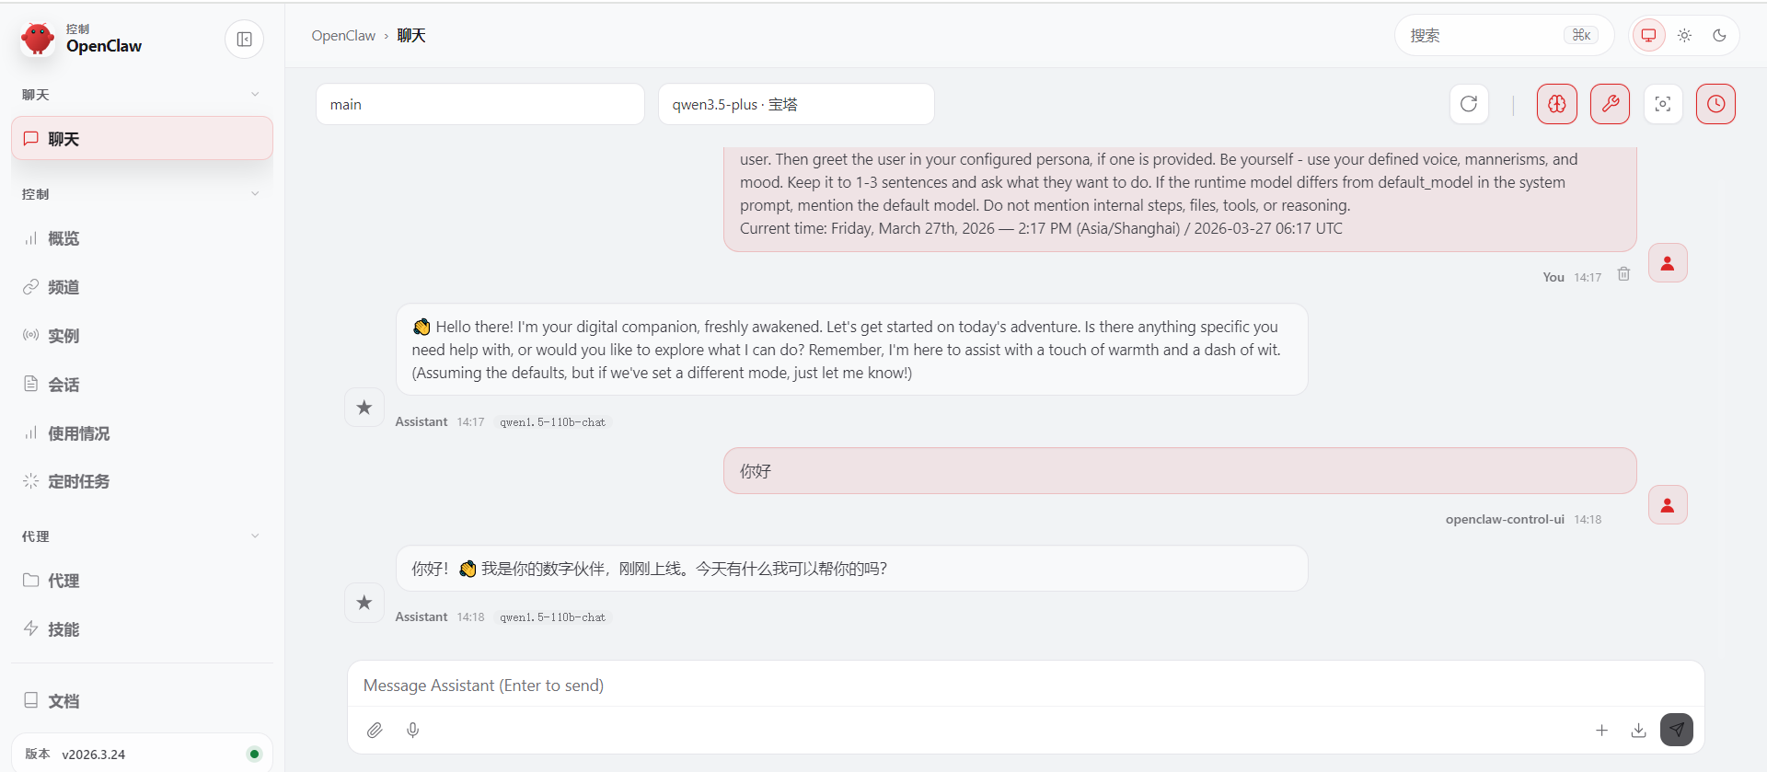Click the Message Assistant input field
Screen dimensions: 1767x772
click(1025, 686)
